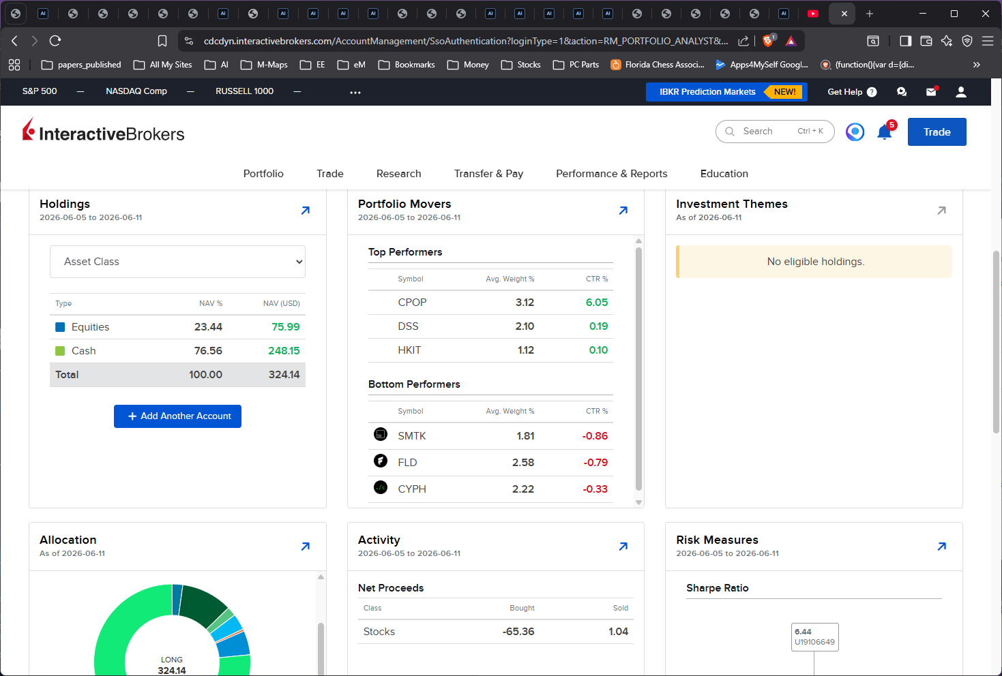Click the Sharpe Ratio 6.44 account tooltip

[x=814, y=637]
